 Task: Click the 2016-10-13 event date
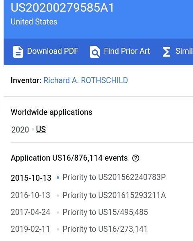tap(30, 195)
